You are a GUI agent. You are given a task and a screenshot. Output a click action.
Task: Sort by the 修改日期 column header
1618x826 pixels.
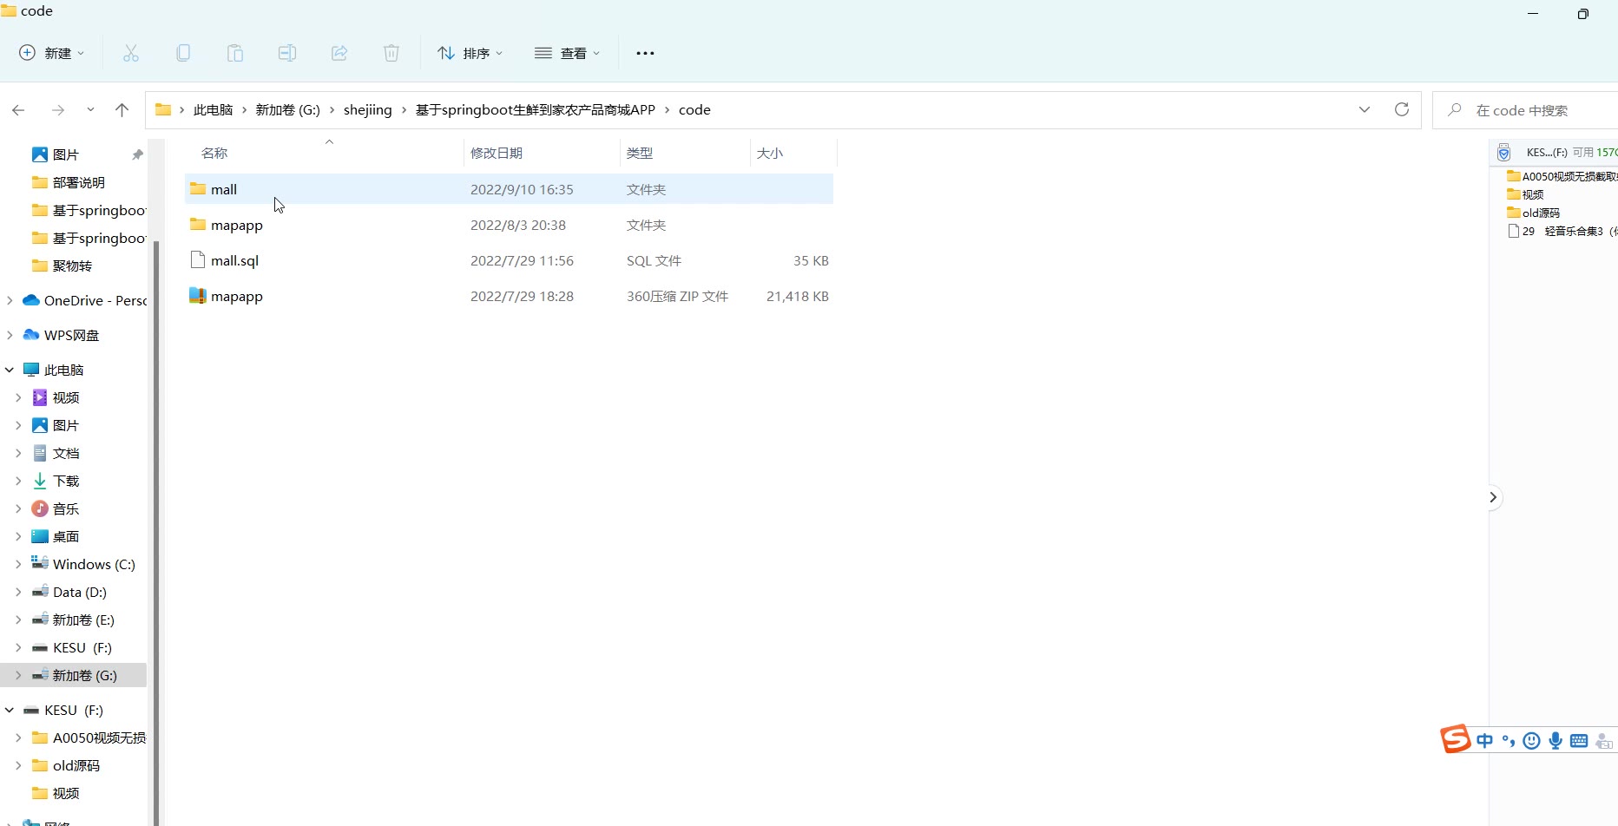497,153
